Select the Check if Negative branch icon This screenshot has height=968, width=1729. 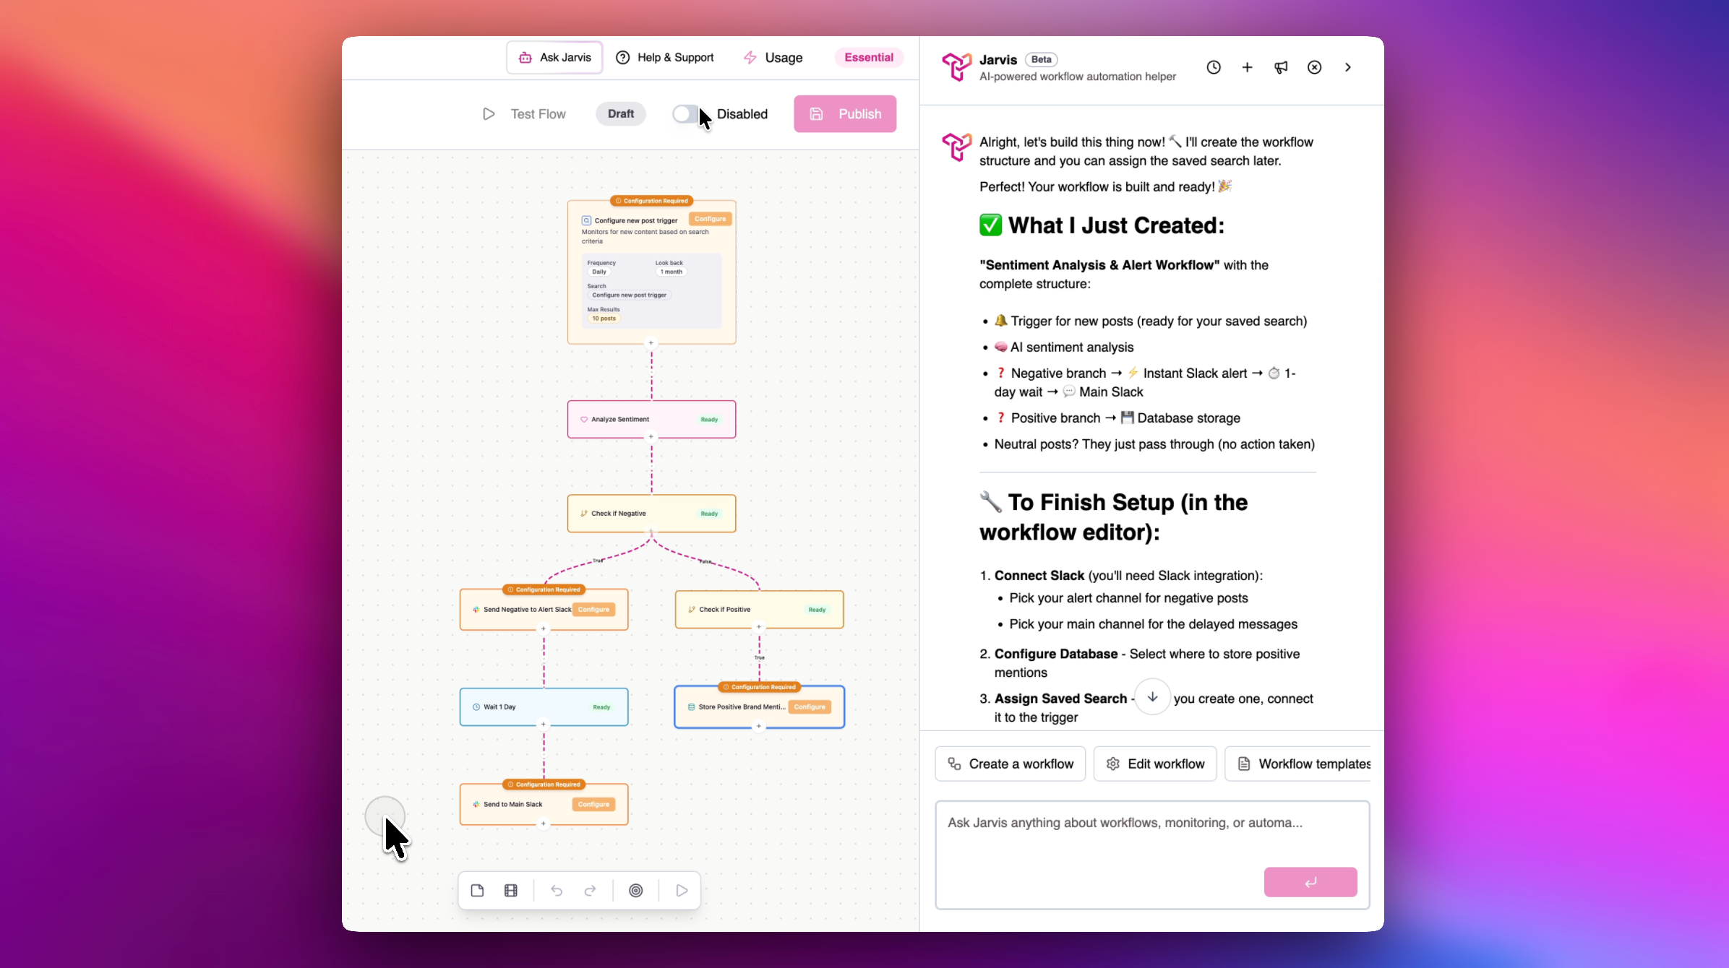pyautogui.click(x=584, y=514)
